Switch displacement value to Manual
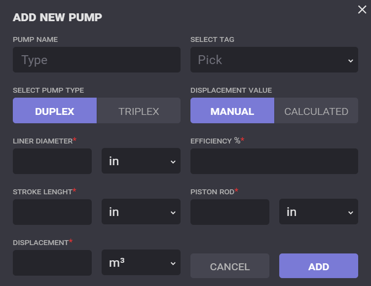The image size is (371, 286). point(232,111)
